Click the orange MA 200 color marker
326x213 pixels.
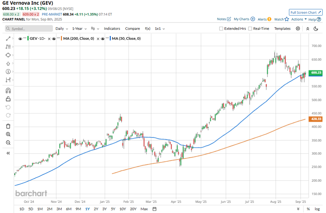tap(61, 38)
